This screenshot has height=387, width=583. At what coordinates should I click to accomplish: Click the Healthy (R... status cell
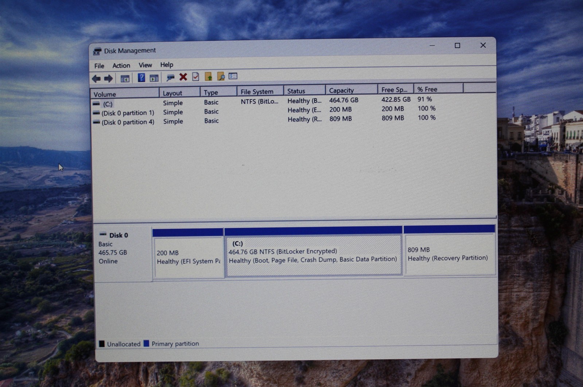pyautogui.click(x=304, y=119)
